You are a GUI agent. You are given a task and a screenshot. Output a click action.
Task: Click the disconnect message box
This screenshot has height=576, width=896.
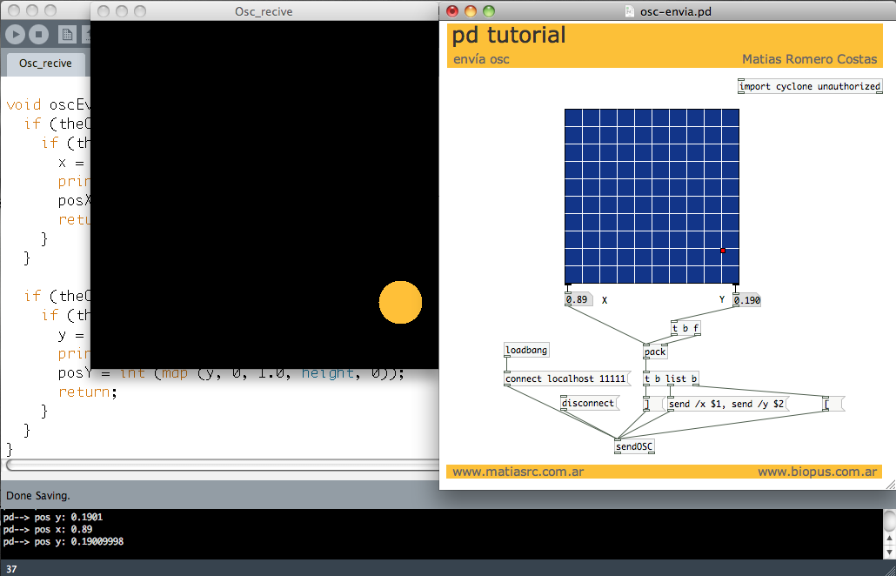[589, 403]
